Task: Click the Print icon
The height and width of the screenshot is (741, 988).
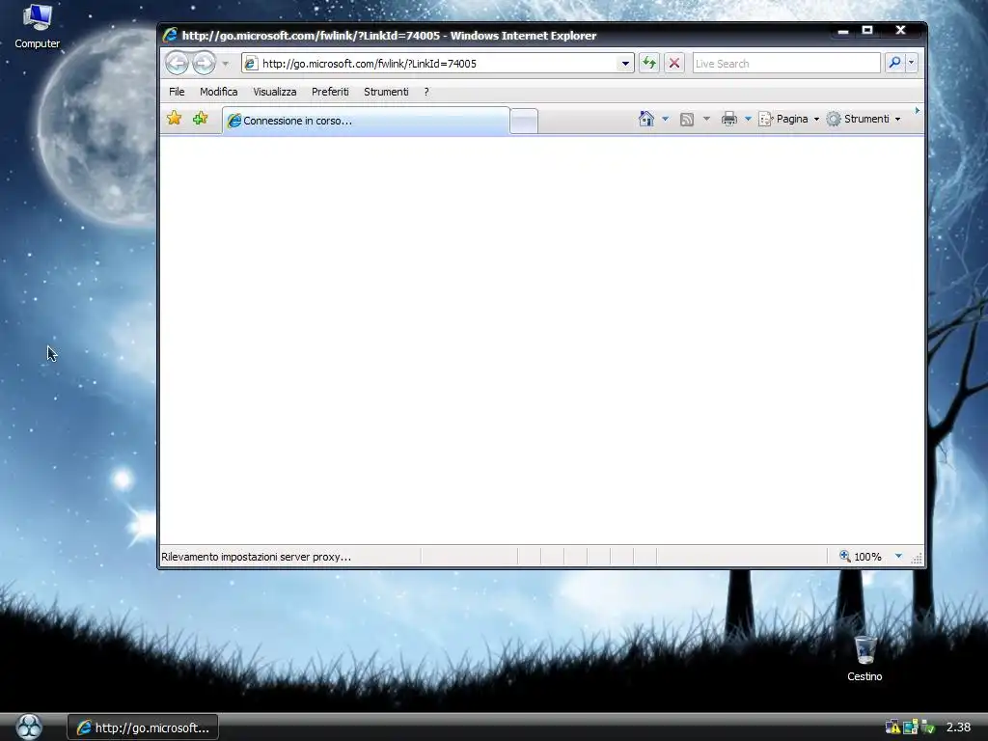Action: 729,119
